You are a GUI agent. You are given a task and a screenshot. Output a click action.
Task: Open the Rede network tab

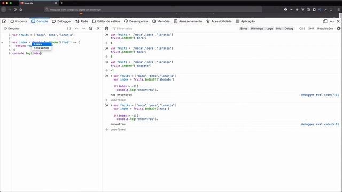click(x=82, y=21)
